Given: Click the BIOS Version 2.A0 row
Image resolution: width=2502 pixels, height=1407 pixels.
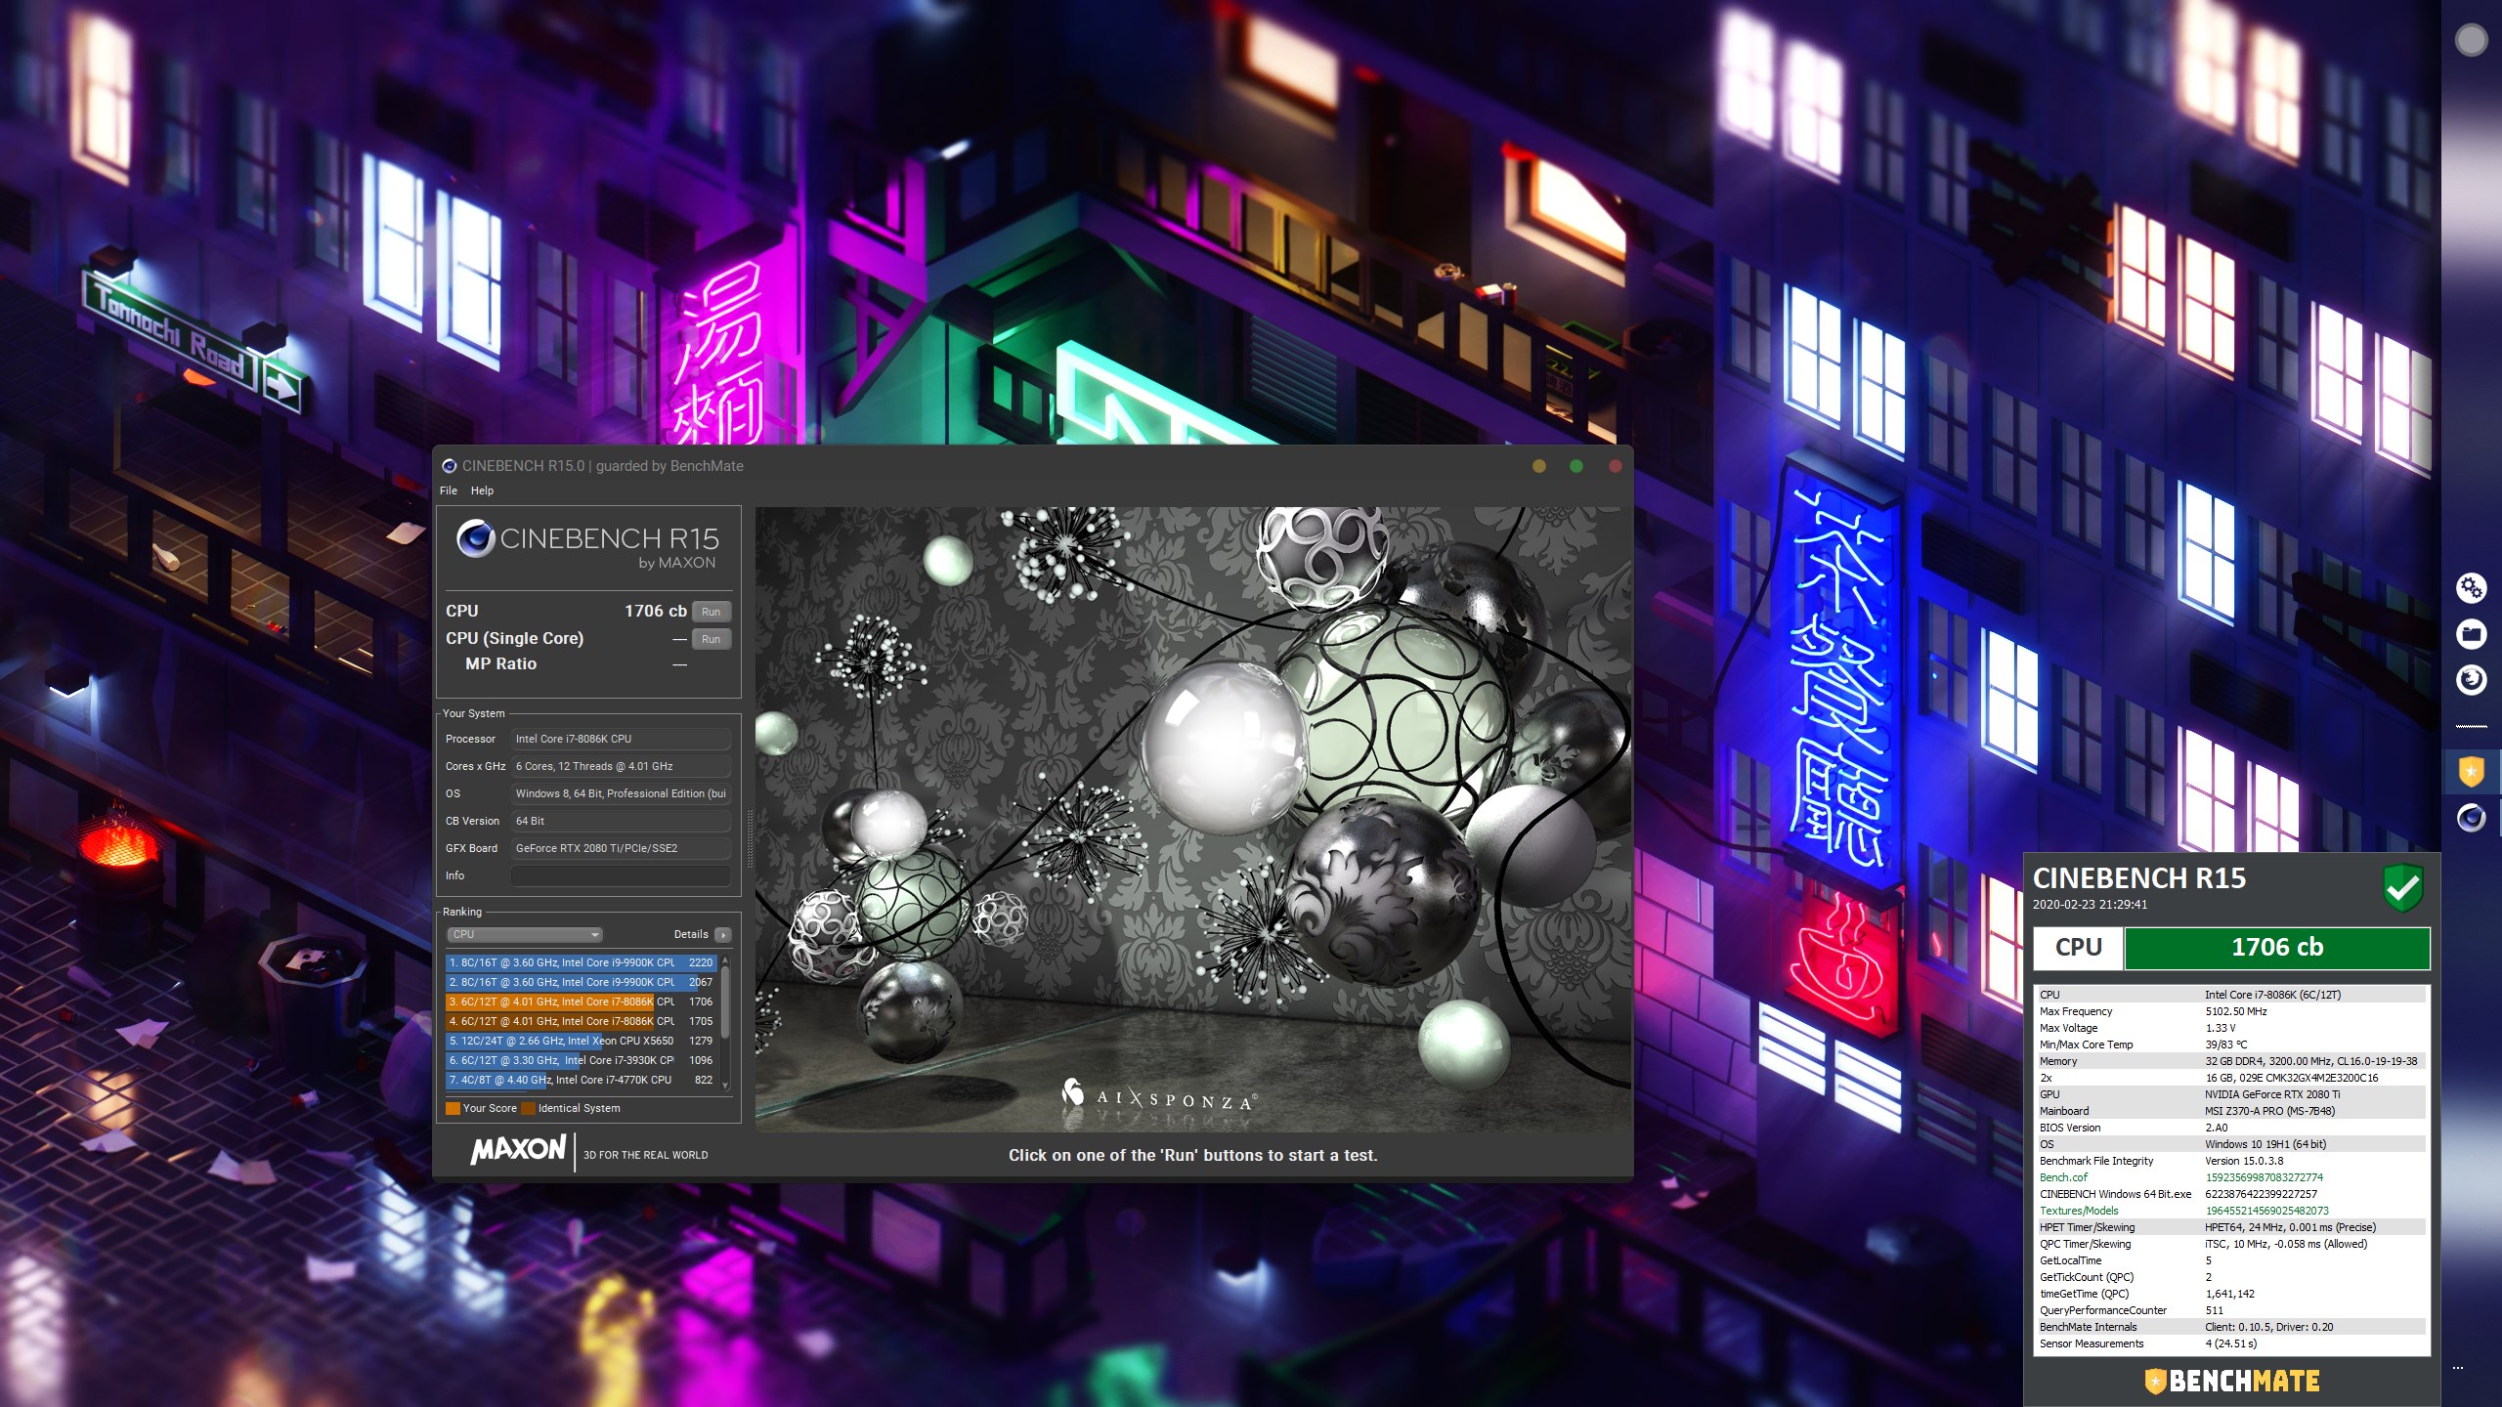Looking at the screenshot, I should [2231, 1128].
